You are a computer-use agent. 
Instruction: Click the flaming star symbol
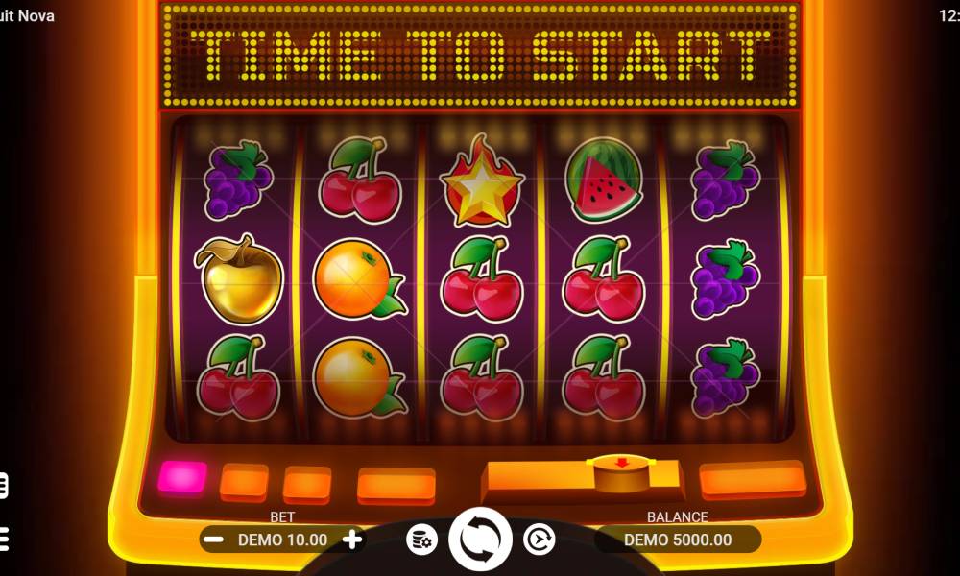[x=482, y=180]
